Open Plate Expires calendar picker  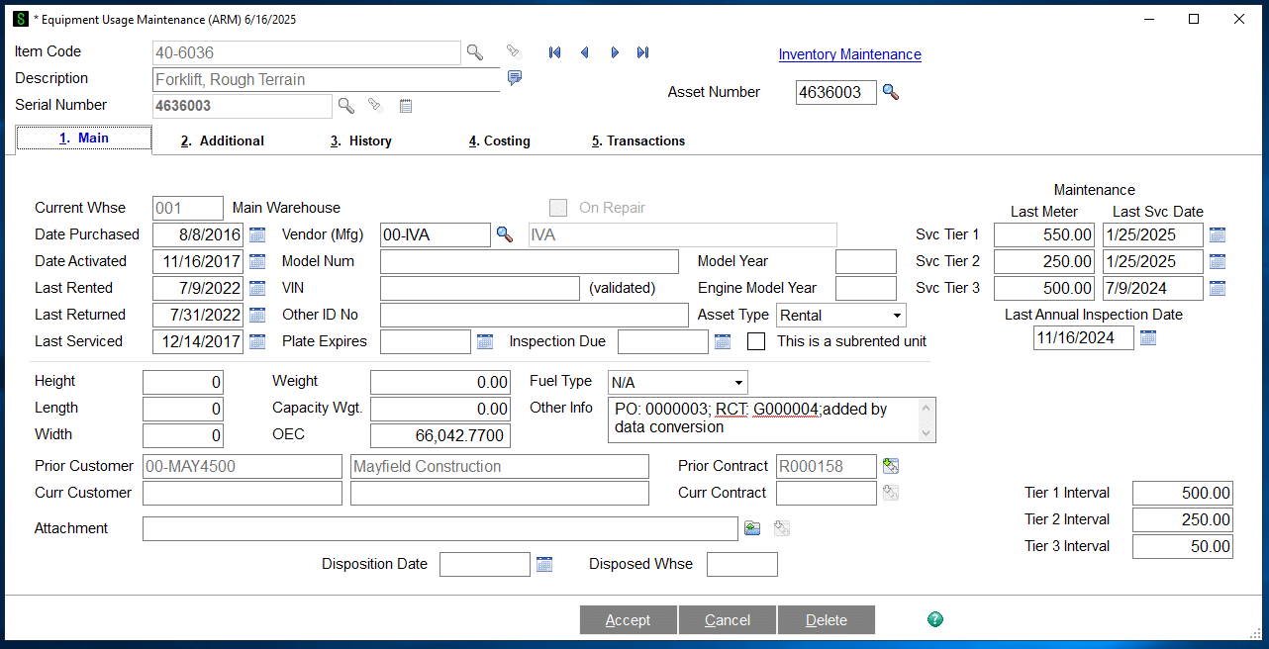click(485, 341)
